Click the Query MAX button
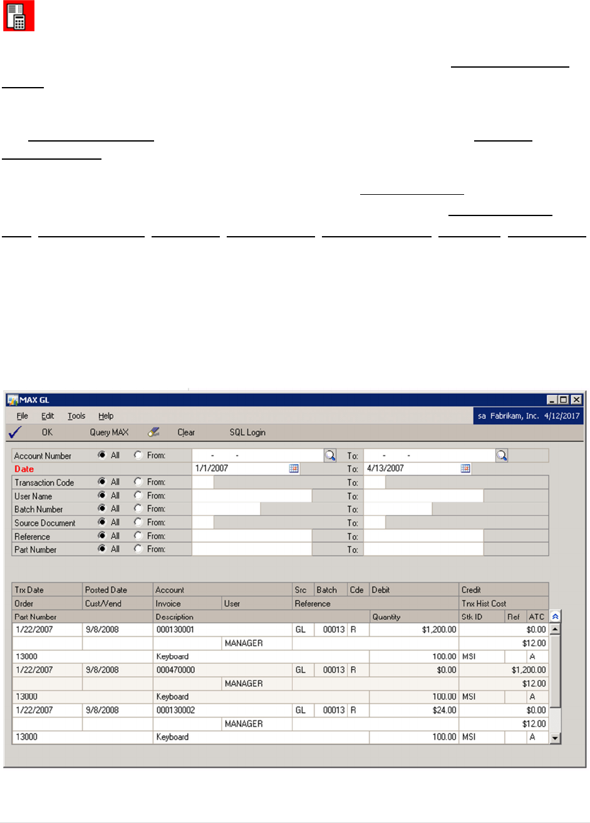Image resolution: width=590 pixels, height=823 pixels. click(109, 432)
